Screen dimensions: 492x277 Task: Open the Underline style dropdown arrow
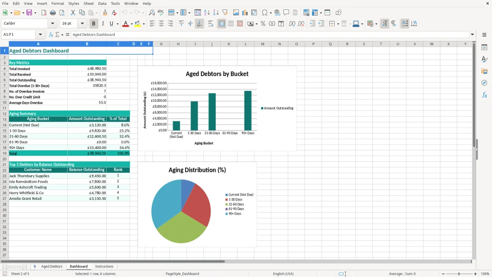pos(117,24)
